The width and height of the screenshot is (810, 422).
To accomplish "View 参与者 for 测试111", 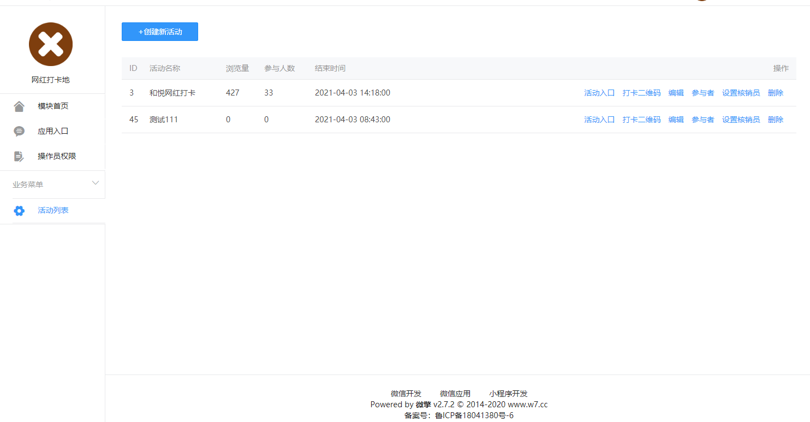I will click(702, 120).
